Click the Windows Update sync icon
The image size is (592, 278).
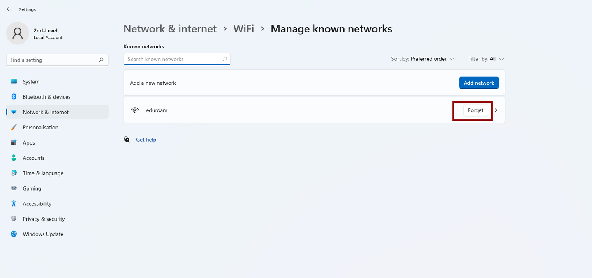tap(14, 234)
